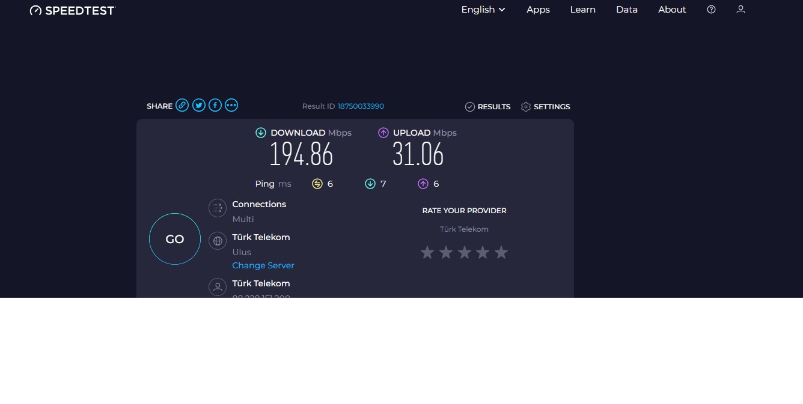Click the 31.06 upload value
The width and height of the screenshot is (803, 404).
click(x=418, y=155)
